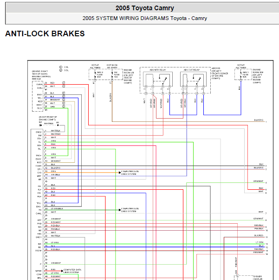Click the switch symbol inside ABS MTR relay
Viewport: 279px width, 280px height.
[x=163, y=80]
